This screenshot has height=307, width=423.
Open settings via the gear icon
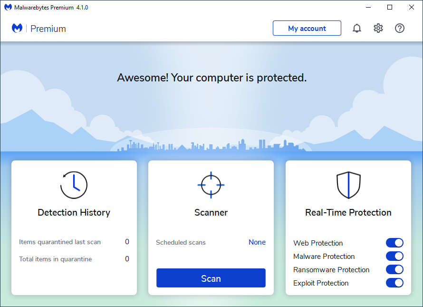(x=378, y=29)
